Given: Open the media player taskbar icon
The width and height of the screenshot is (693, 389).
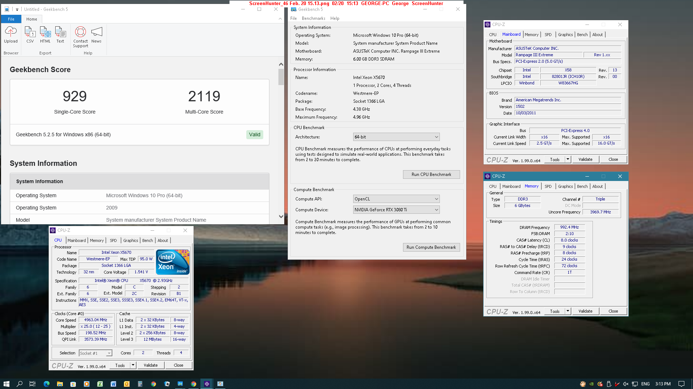Looking at the screenshot, I should [87, 384].
